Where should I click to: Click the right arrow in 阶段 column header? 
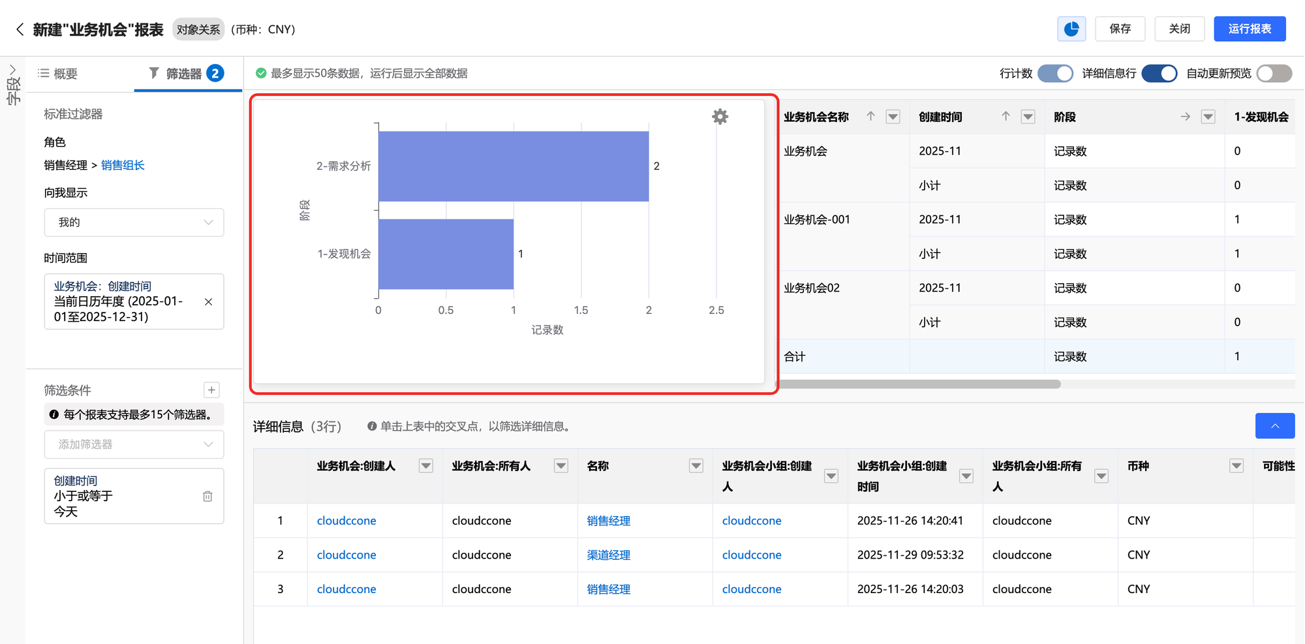coord(1185,117)
